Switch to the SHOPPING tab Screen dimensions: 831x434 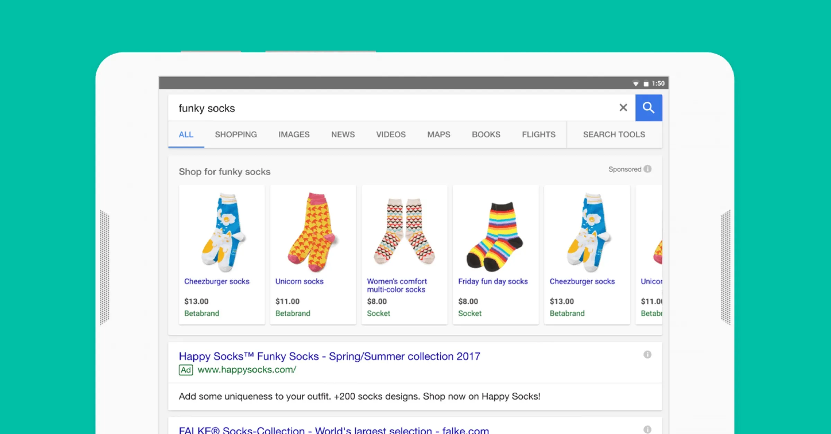235,135
